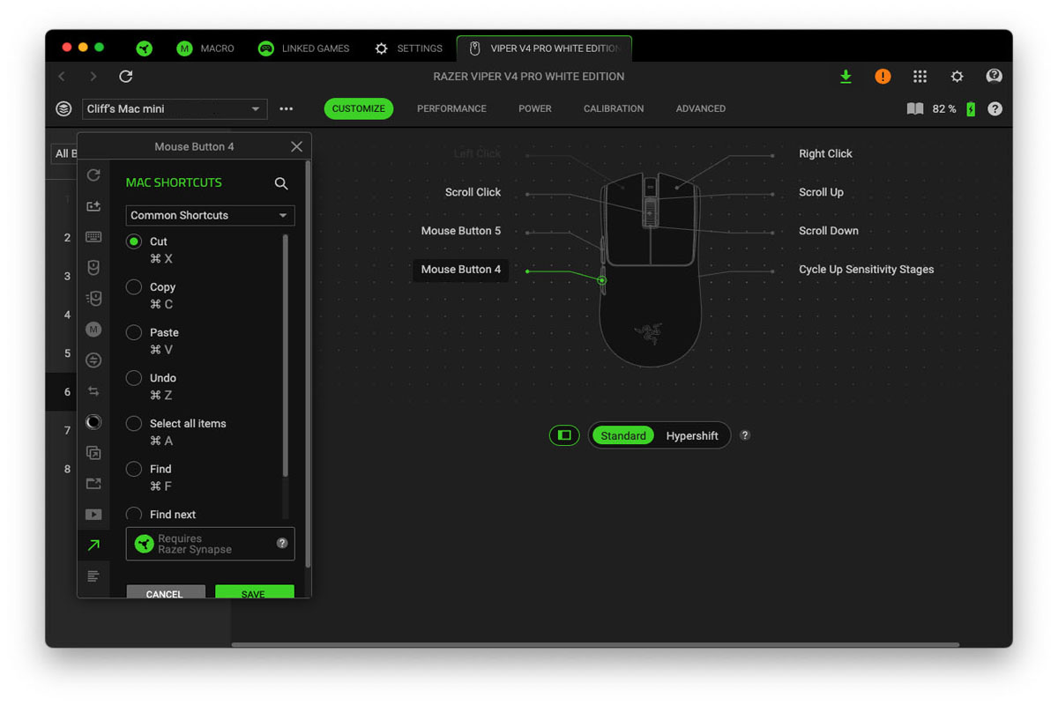Choose the mouse function icon in the sidebar

point(93,268)
